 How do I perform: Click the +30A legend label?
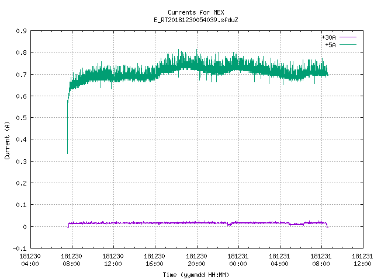[x=328, y=37]
